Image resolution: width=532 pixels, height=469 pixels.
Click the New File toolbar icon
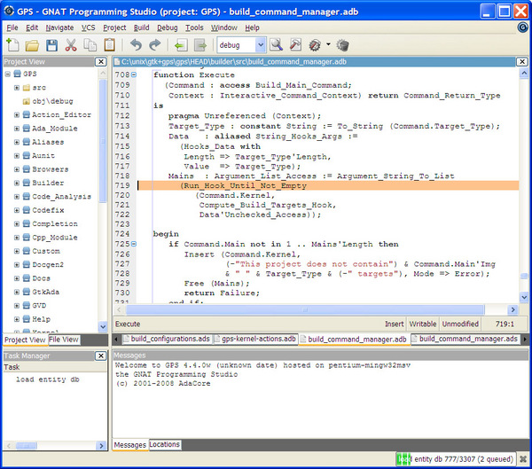click(12, 44)
